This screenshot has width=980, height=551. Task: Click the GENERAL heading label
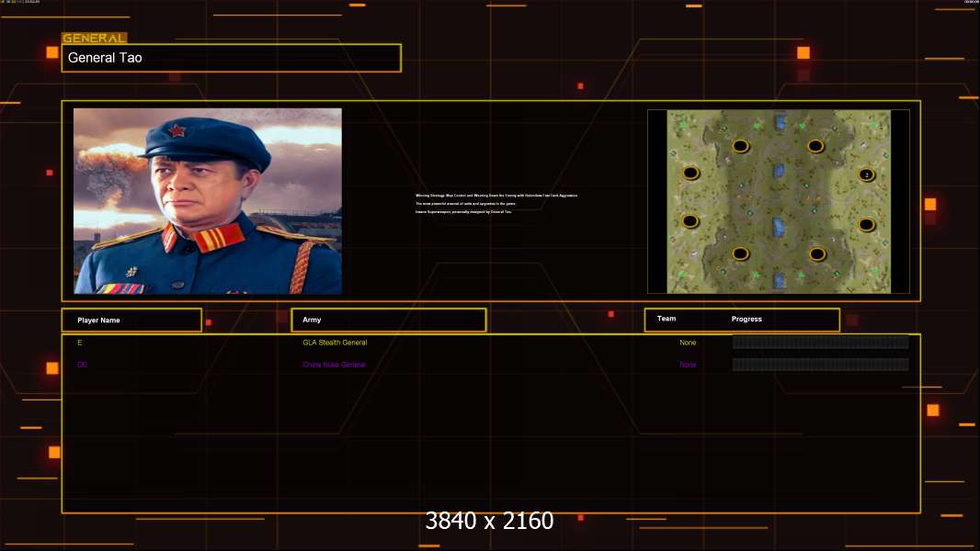click(95, 38)
